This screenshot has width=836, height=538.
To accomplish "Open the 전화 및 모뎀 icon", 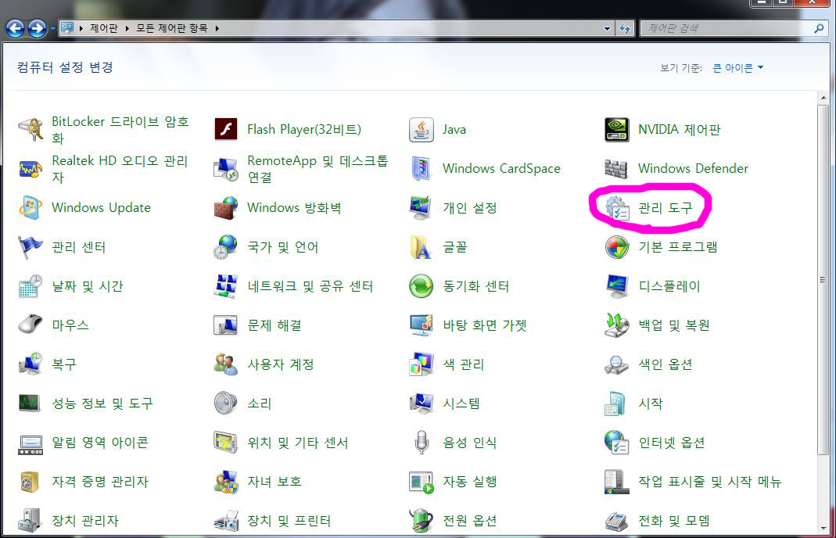I will (617, 521).
